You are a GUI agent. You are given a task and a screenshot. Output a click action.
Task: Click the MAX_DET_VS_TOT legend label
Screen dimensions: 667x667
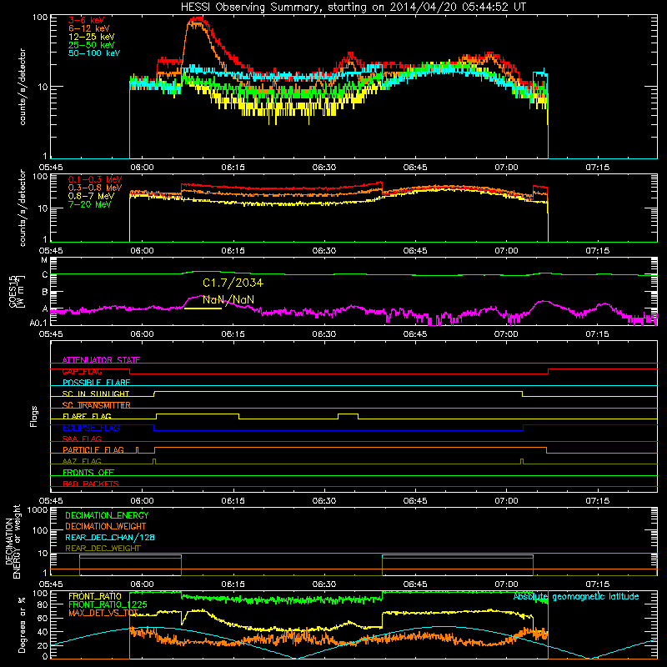[x=103, y=613]
